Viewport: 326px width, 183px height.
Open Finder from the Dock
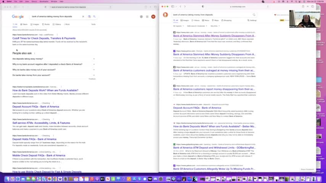pos(7,179)
